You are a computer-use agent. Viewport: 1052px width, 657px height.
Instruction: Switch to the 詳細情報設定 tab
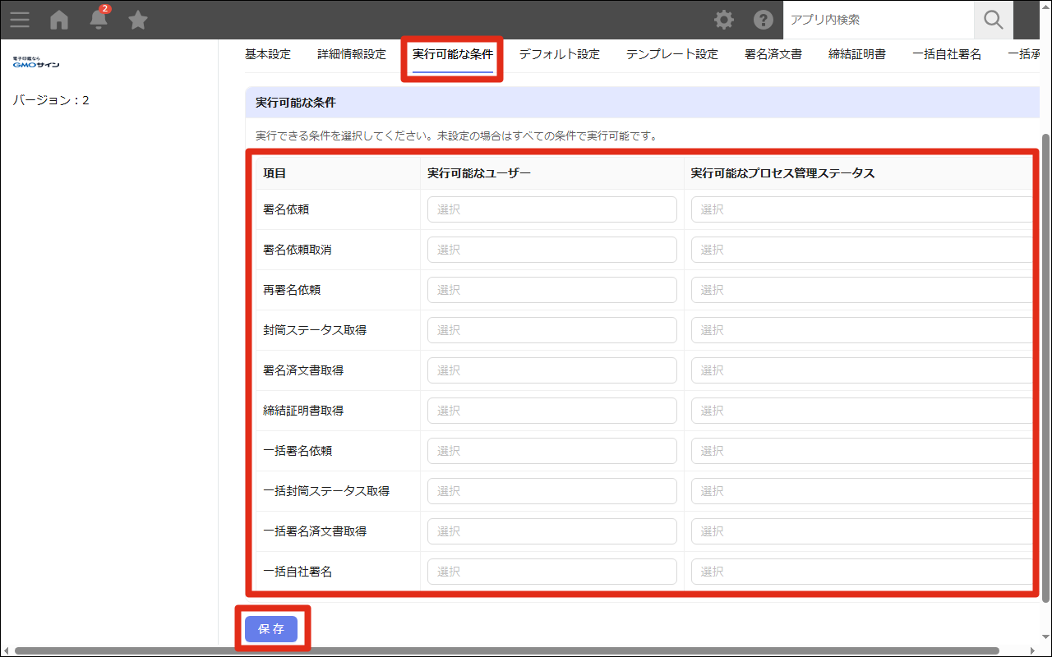(x=352, y=54)
